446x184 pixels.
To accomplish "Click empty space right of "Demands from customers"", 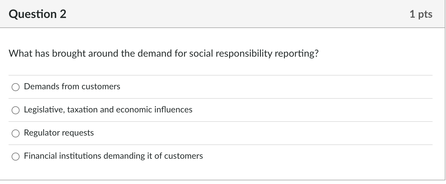I will [x=275, y=87].
